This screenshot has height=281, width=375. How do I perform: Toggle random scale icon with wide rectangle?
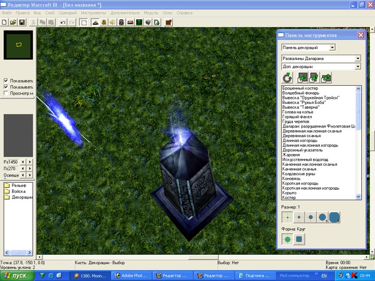[326, 78]
